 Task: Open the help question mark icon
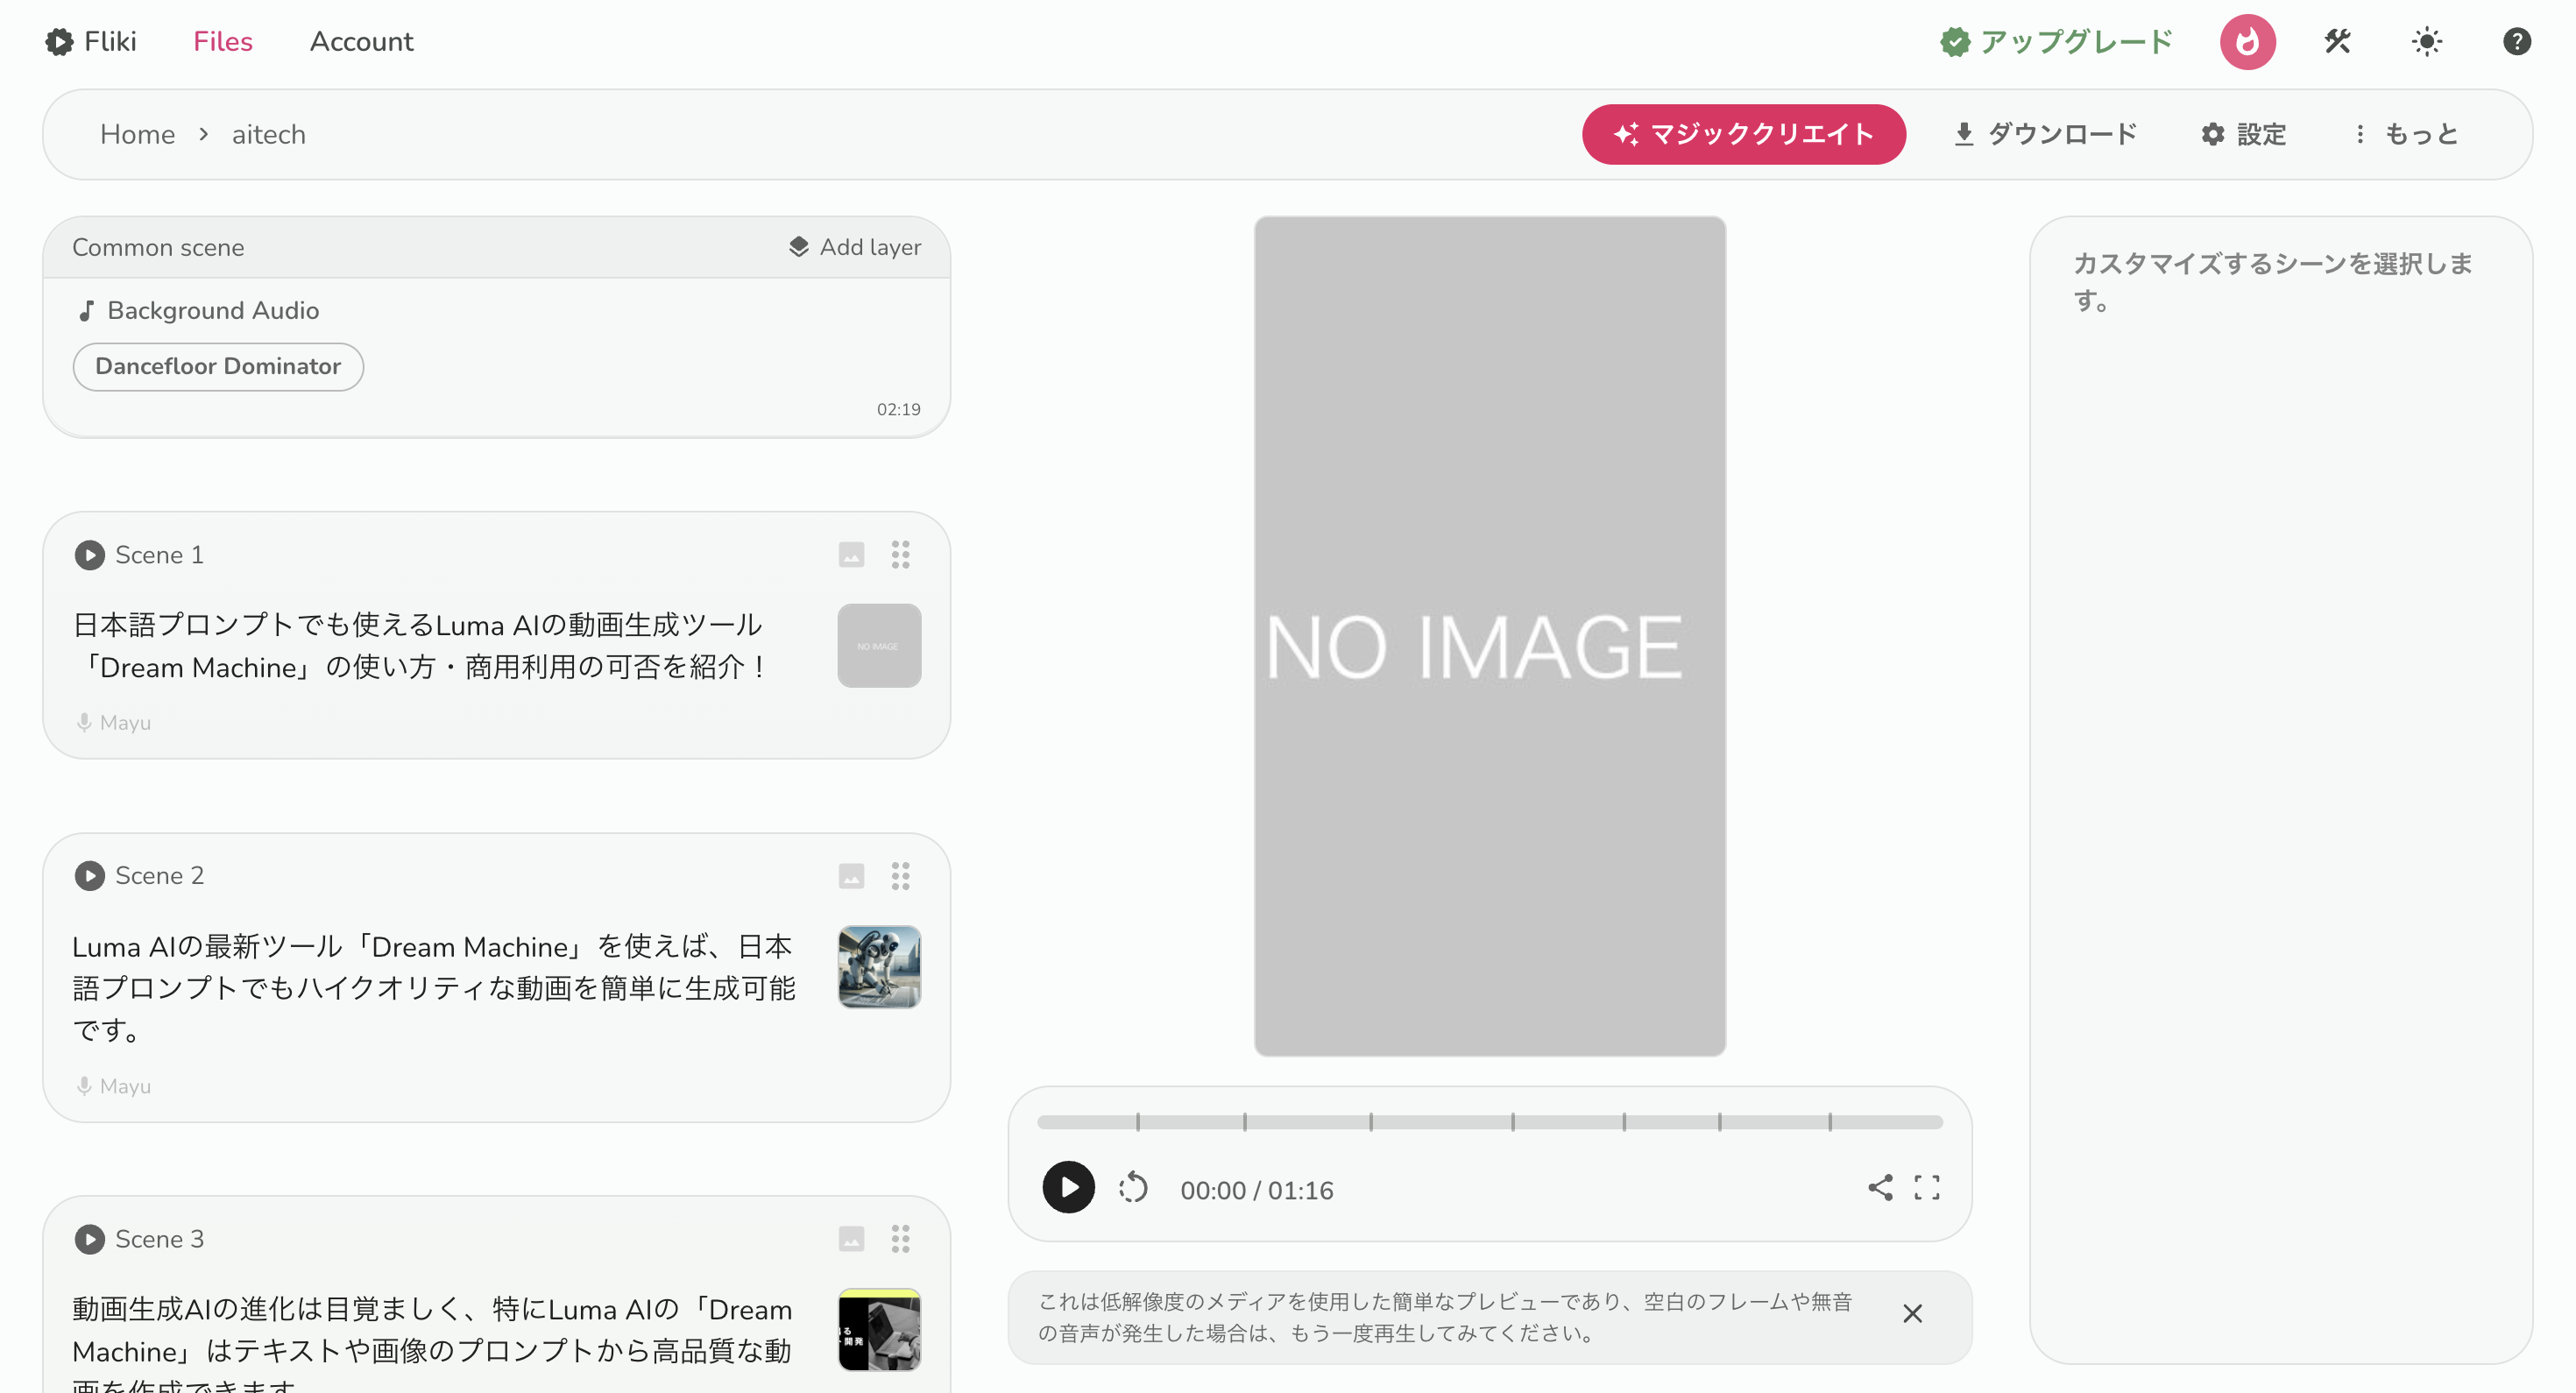coord(2516,41)
